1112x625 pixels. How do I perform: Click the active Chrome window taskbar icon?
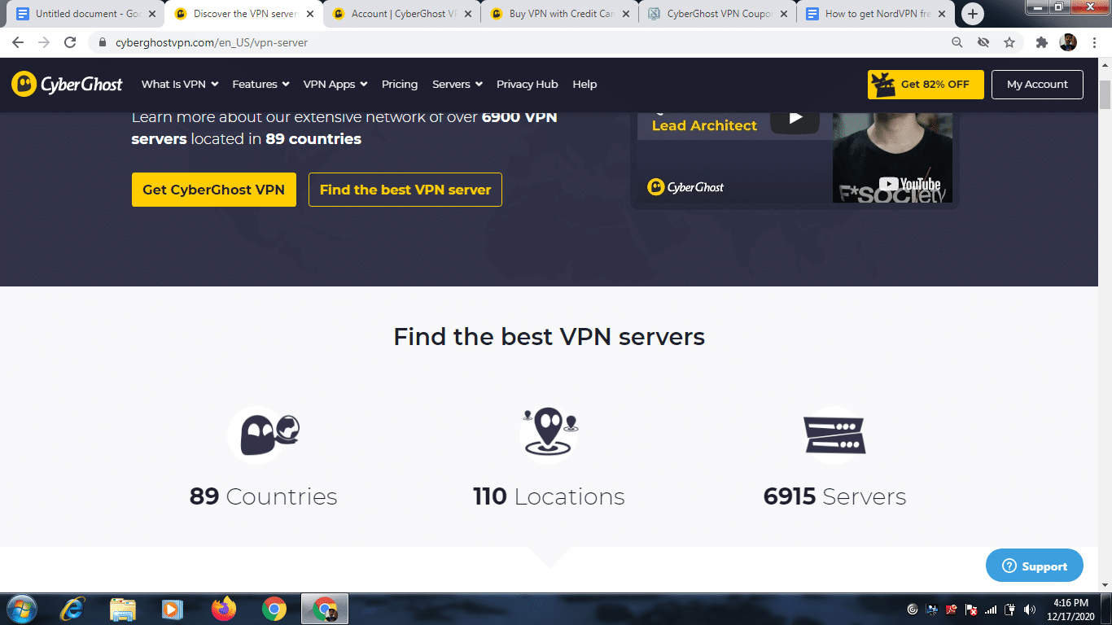pos(325,609)
